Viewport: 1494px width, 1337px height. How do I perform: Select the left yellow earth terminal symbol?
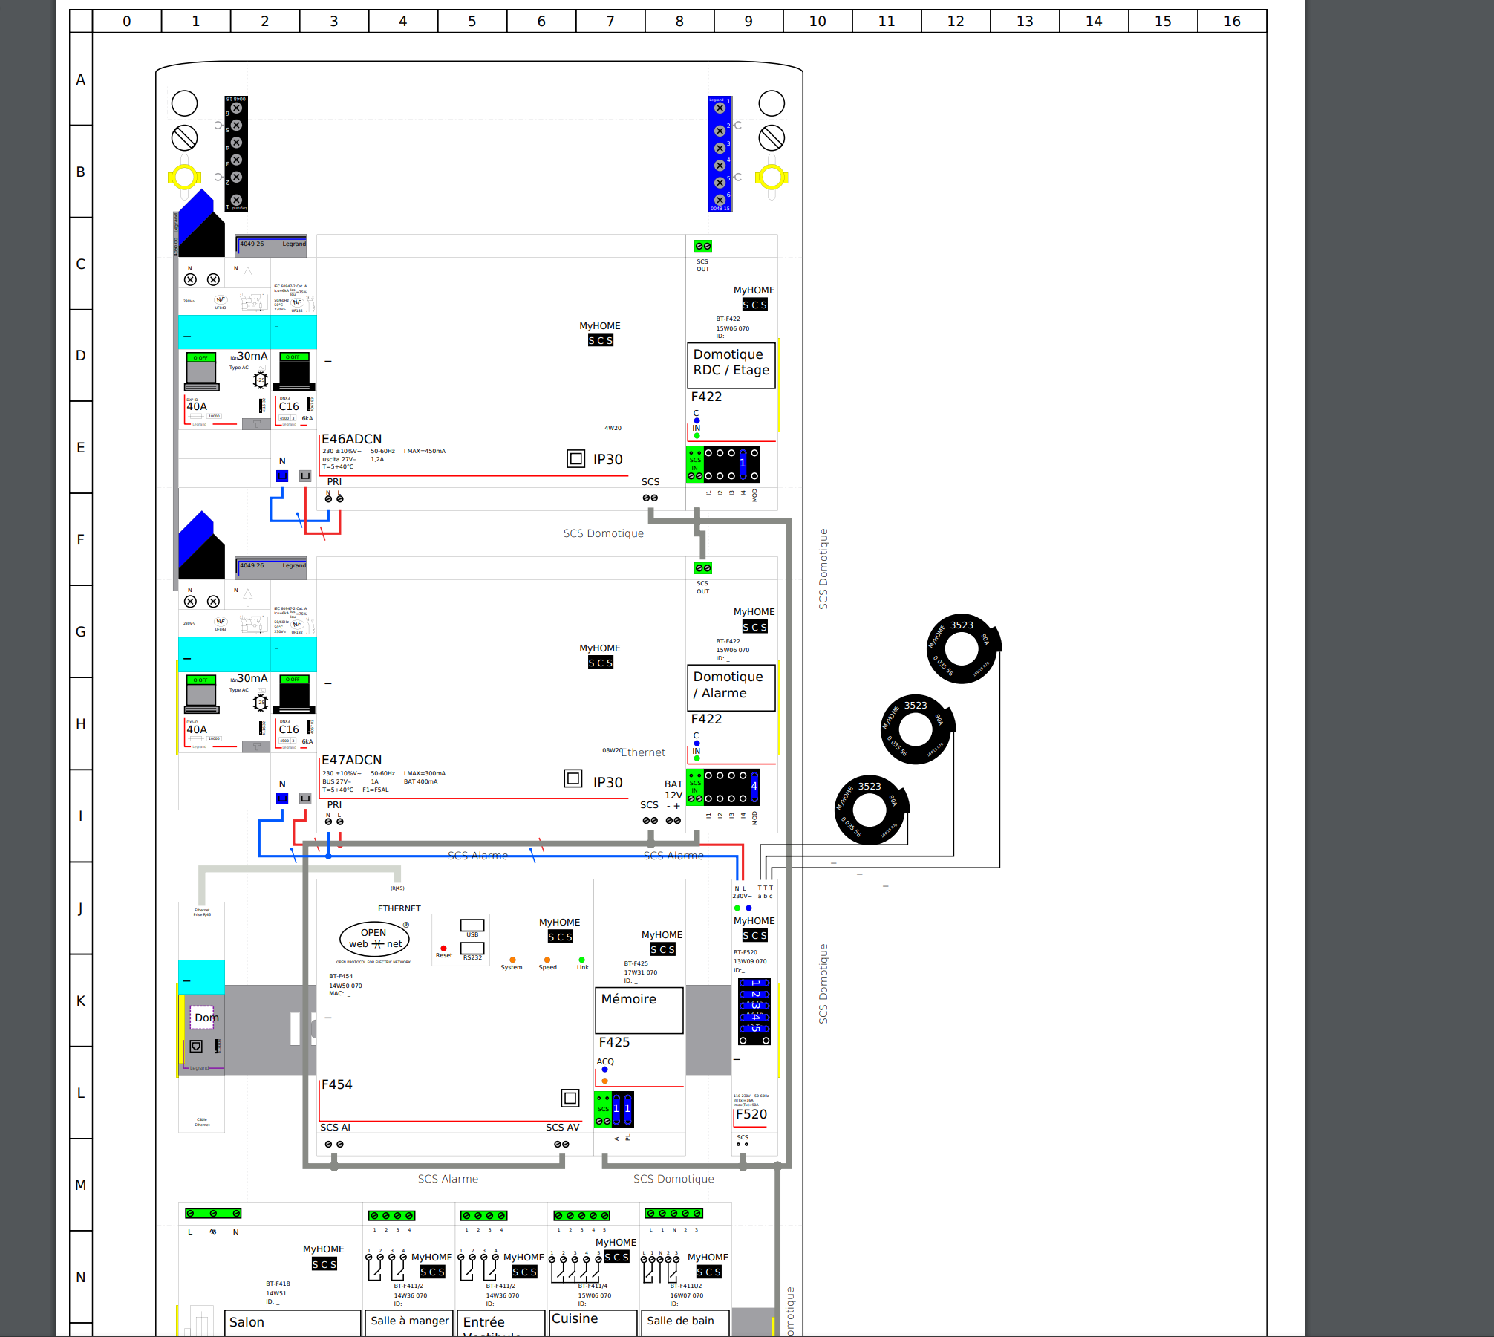(x=184, y=177)
